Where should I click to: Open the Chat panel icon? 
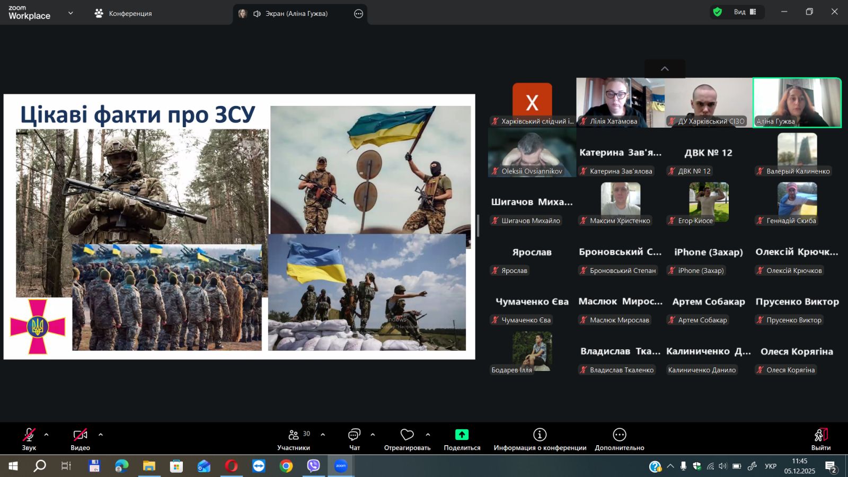click(x=354, y=435)
